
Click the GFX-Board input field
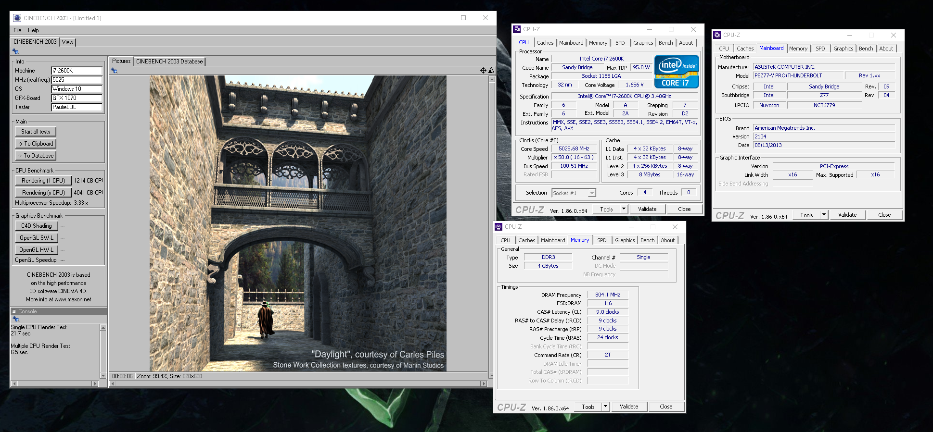coord(77,98)
